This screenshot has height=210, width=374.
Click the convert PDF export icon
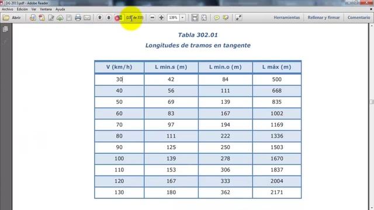click(42, 17)
